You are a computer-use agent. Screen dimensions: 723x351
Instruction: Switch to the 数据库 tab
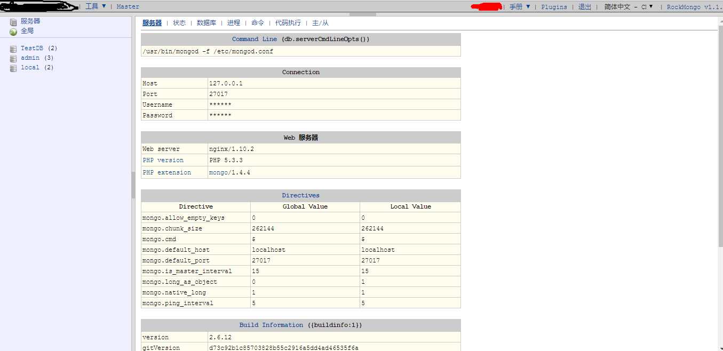point(206,23)
